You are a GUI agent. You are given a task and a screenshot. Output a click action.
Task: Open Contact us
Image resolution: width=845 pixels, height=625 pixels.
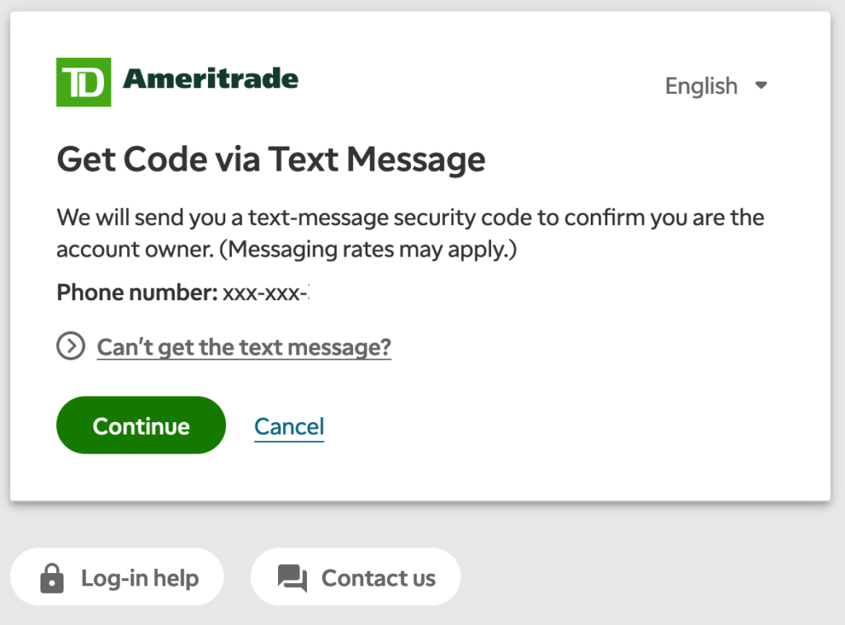pos(356,577)
